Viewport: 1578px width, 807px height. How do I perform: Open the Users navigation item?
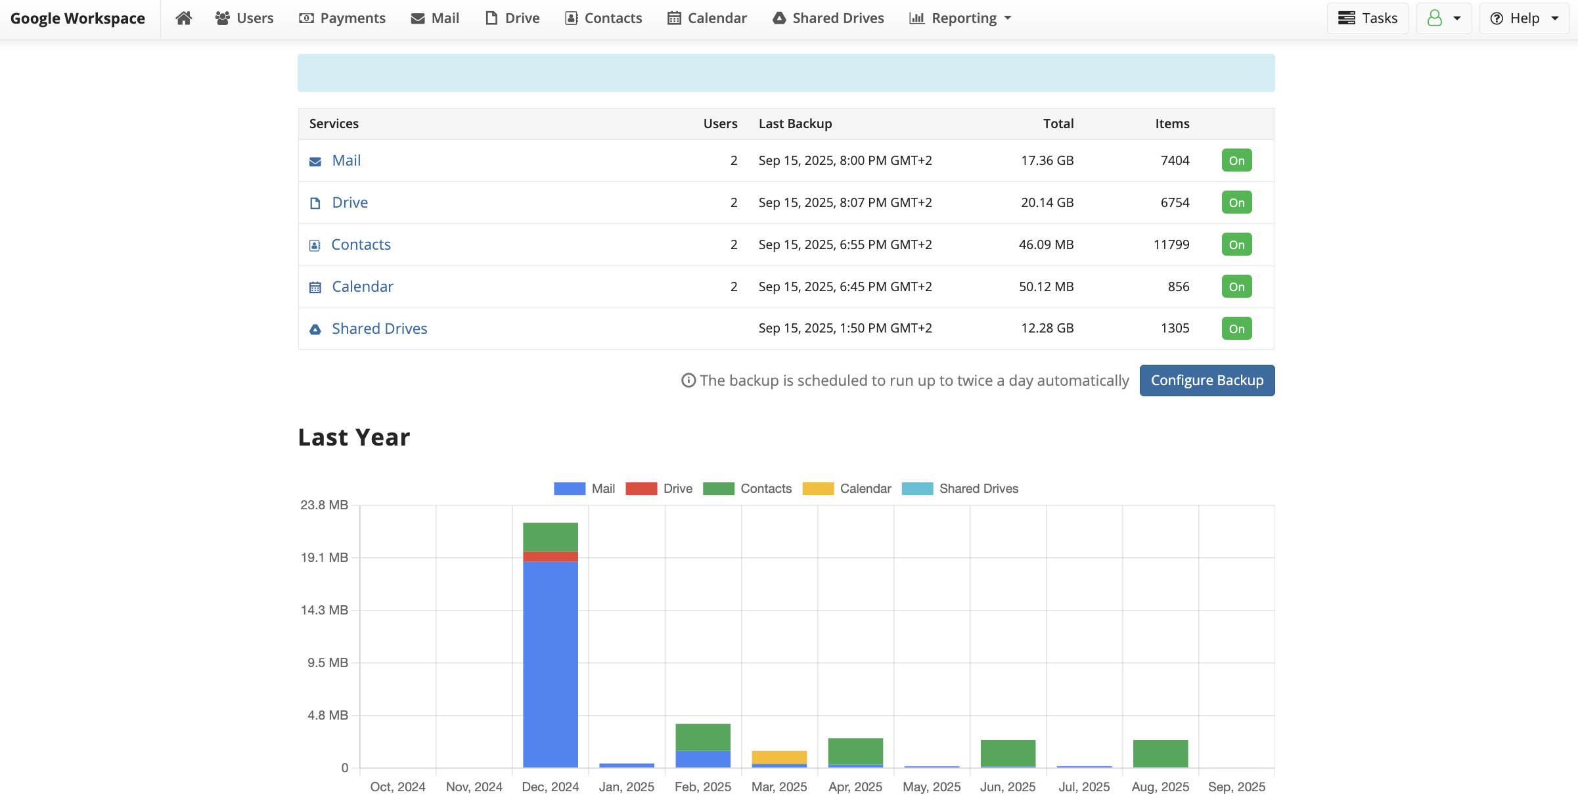244,18
